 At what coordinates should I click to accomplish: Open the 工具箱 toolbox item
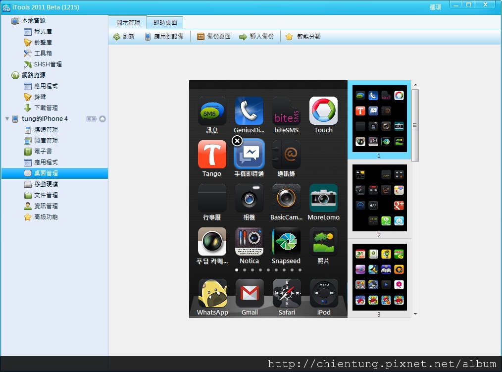tap(43, 53)
